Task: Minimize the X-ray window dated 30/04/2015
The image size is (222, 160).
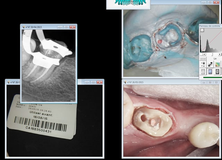Action: pos(60,27)
